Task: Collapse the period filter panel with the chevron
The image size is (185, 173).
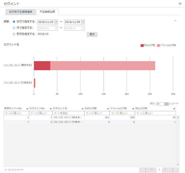Action: (175, 21)
